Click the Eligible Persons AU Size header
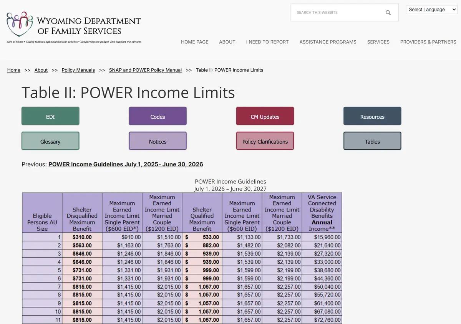 [42, 213]
